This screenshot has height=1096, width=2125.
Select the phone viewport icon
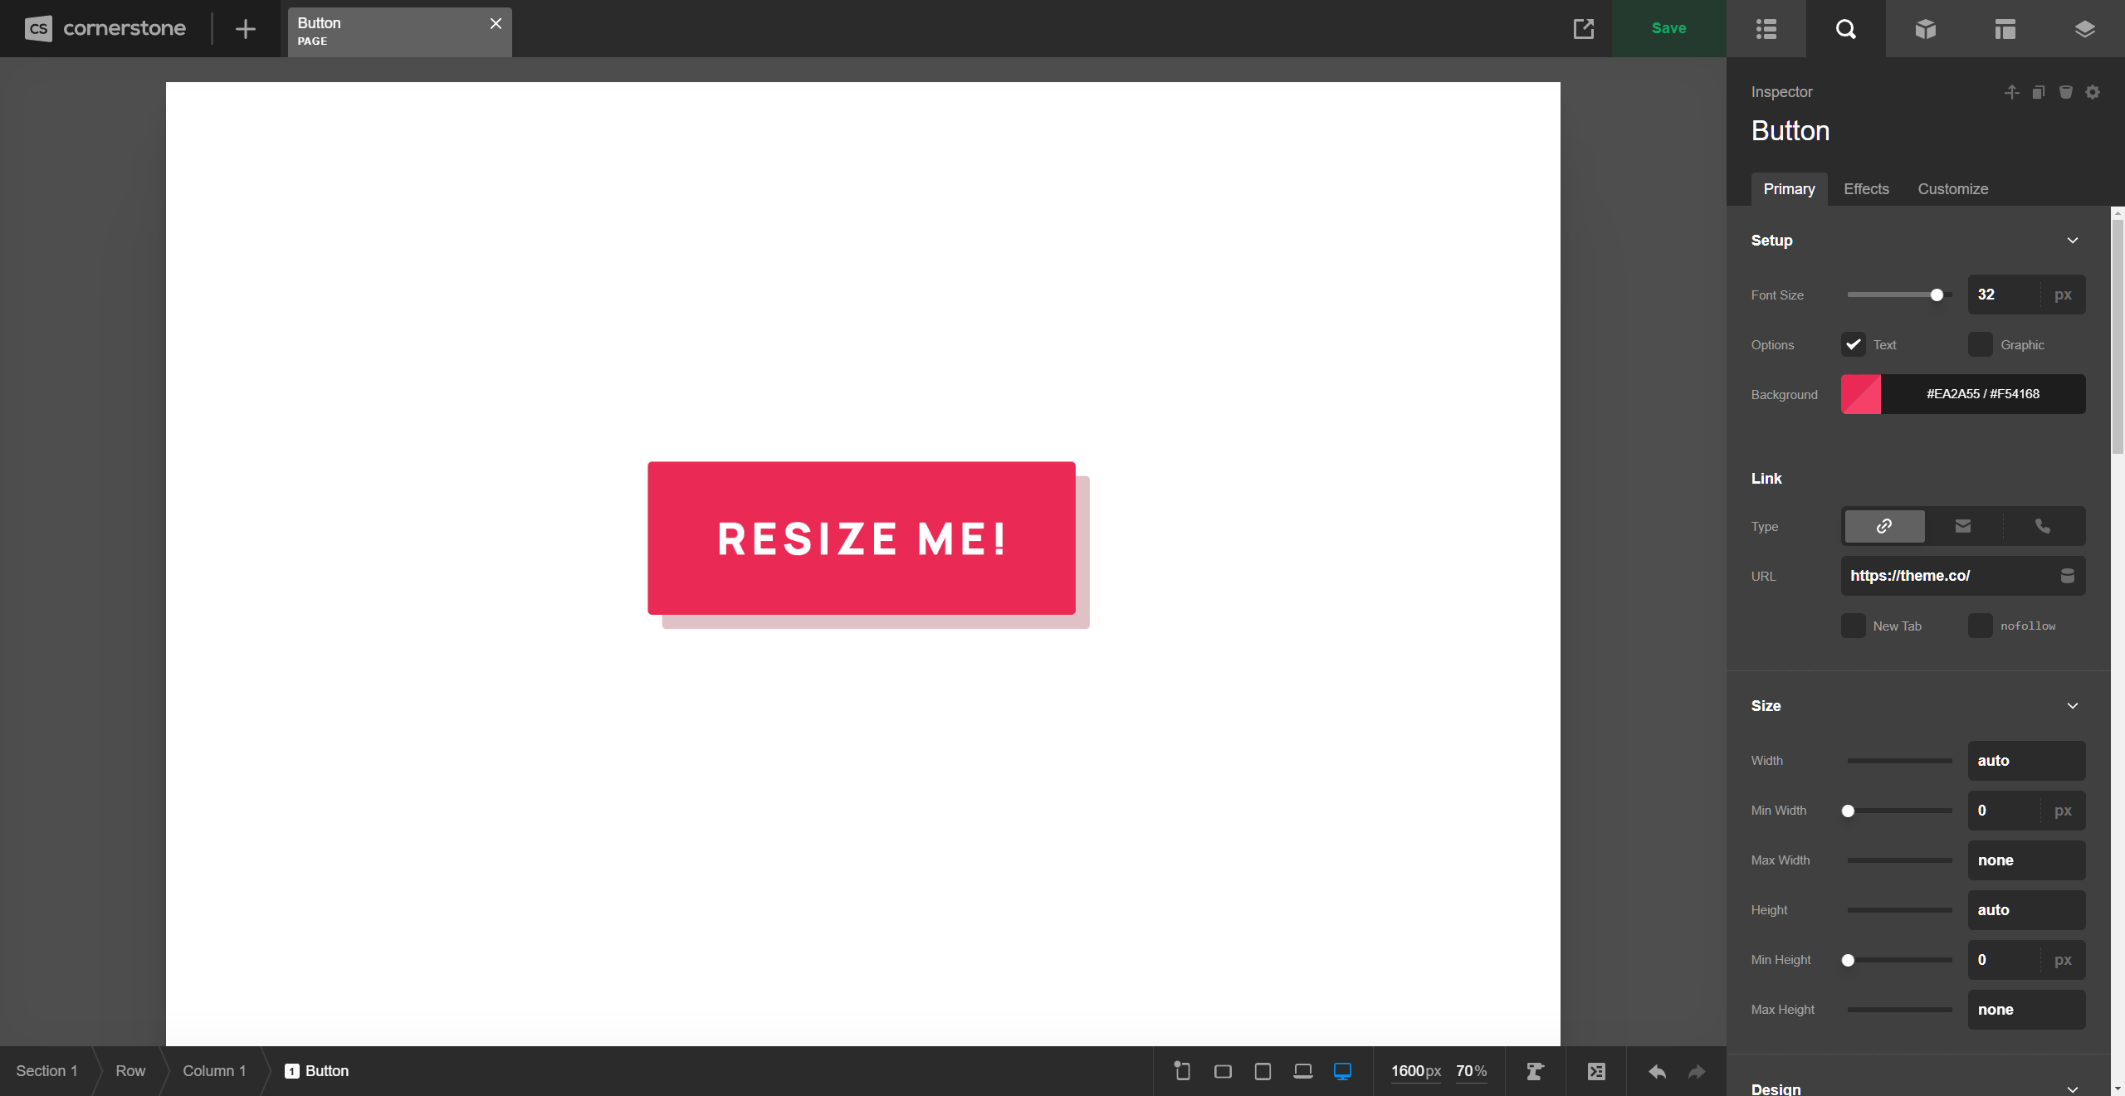tap(1181, 1070)
